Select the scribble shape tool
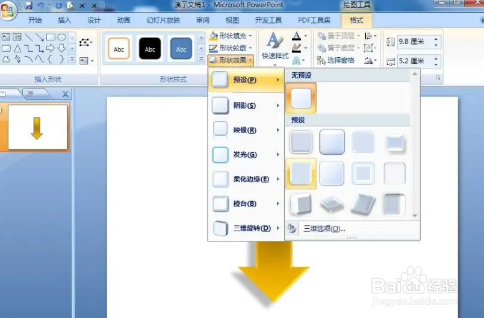The image size is (484, 318). pos(17,59)
